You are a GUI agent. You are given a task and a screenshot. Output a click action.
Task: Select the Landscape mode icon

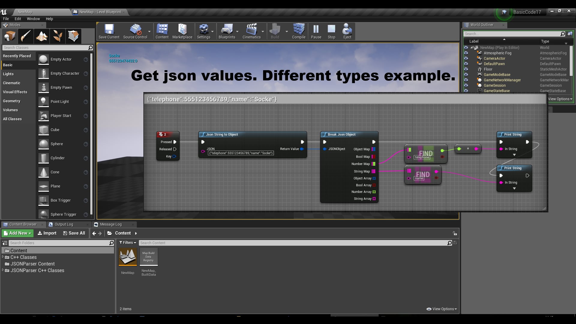coord(41,36)
